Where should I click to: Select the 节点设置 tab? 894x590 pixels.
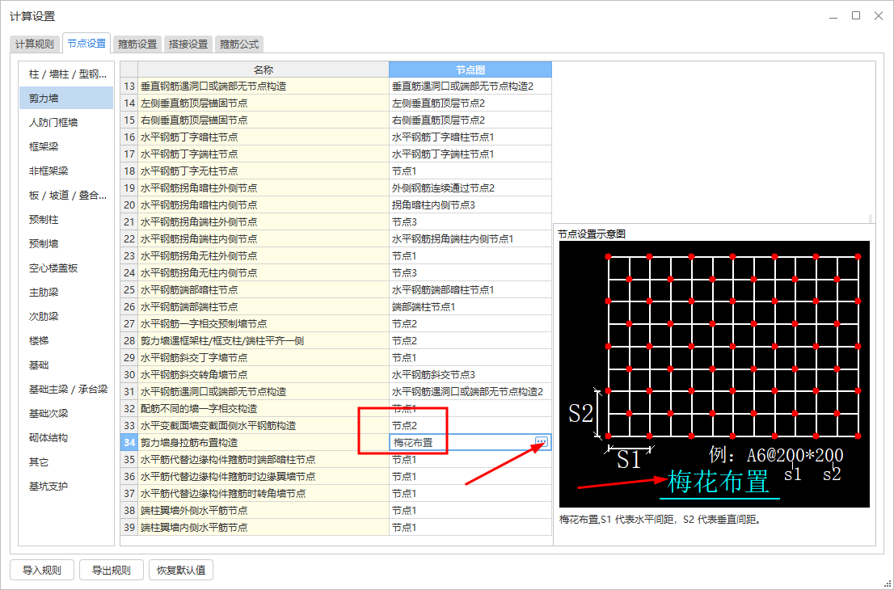(86, 43)
